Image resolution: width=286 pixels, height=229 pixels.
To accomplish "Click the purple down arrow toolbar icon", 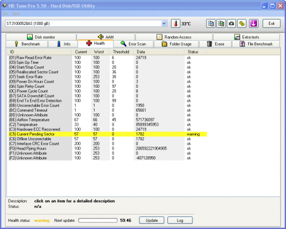I will (254, 24).
